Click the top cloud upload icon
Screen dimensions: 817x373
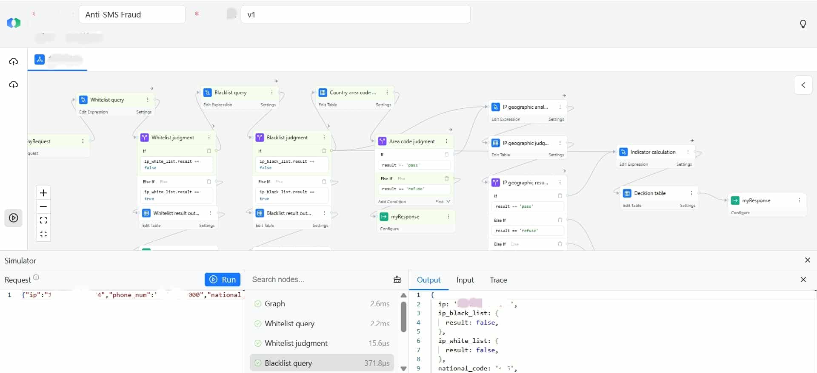[14, 62]
